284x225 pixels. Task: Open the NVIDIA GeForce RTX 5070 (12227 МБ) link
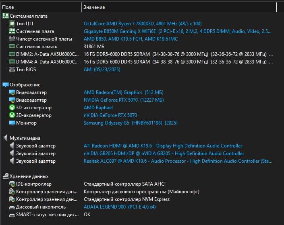pos(124,100)
